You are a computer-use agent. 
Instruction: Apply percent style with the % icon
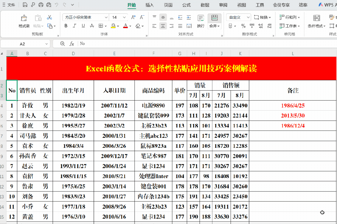243,26
